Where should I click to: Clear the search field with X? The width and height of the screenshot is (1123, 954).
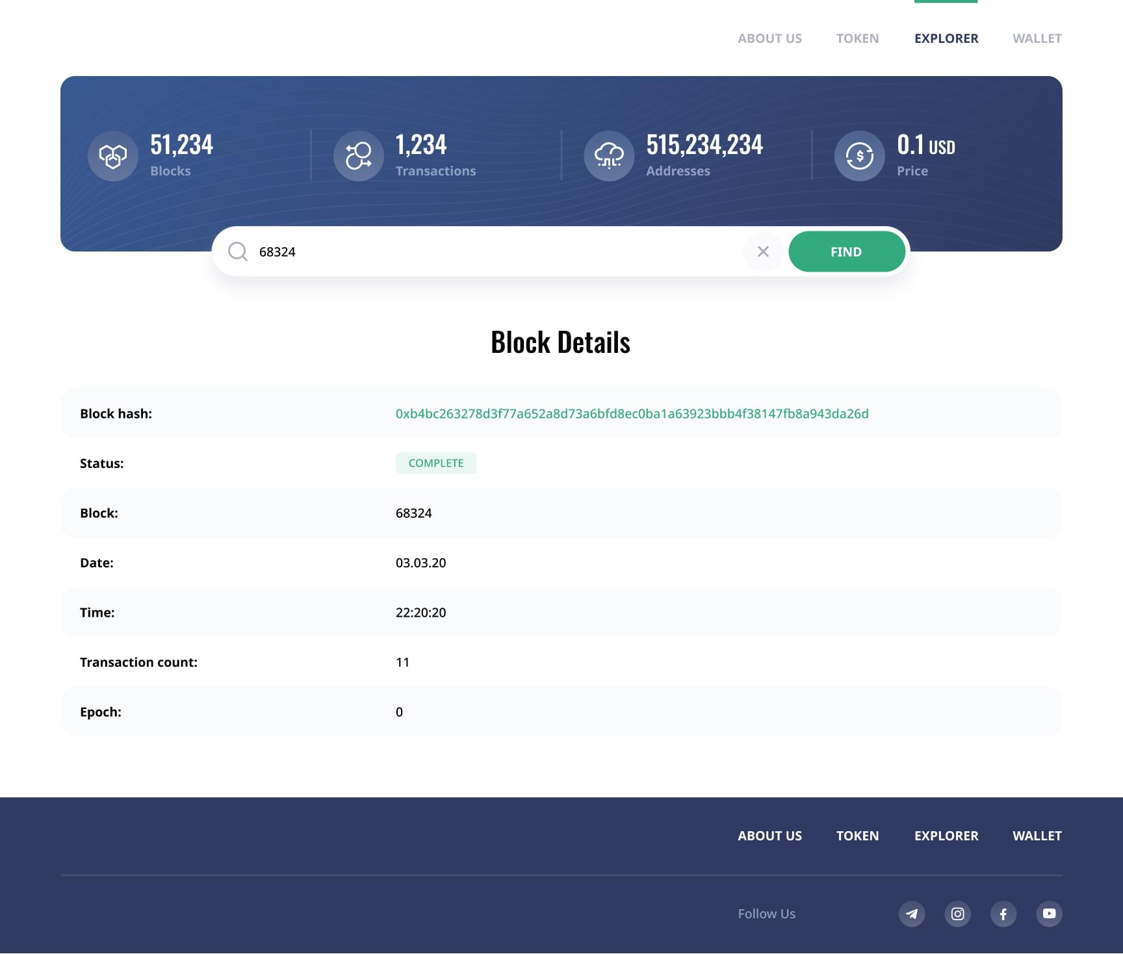[x=763, y=251]
